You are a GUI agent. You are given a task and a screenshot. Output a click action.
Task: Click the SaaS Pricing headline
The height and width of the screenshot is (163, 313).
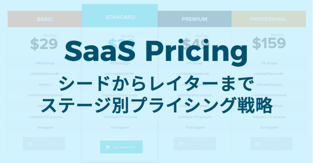coord(156,51)
